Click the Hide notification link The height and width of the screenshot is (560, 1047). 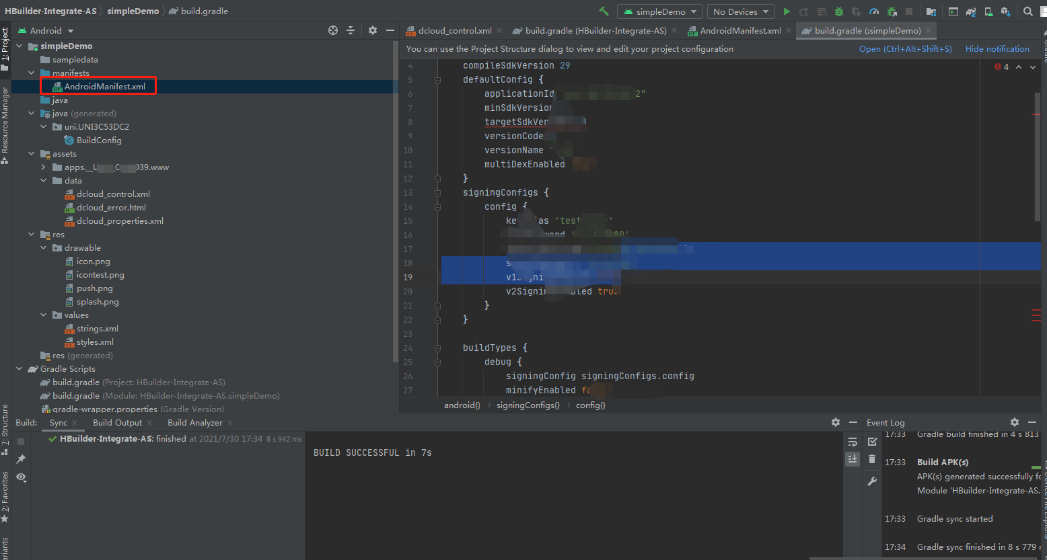(x=997, y=49)
